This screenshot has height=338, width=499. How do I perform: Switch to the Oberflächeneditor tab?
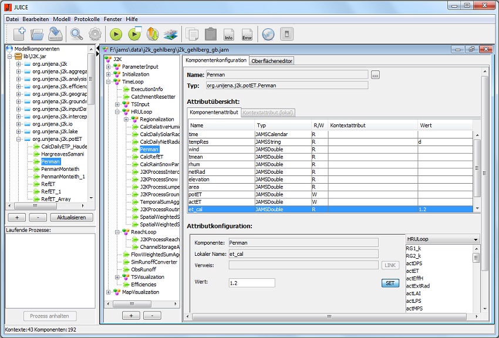click(x=271, y=60)
